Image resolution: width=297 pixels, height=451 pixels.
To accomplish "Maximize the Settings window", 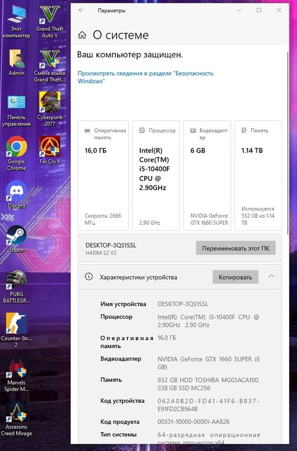I will (259, 10).
